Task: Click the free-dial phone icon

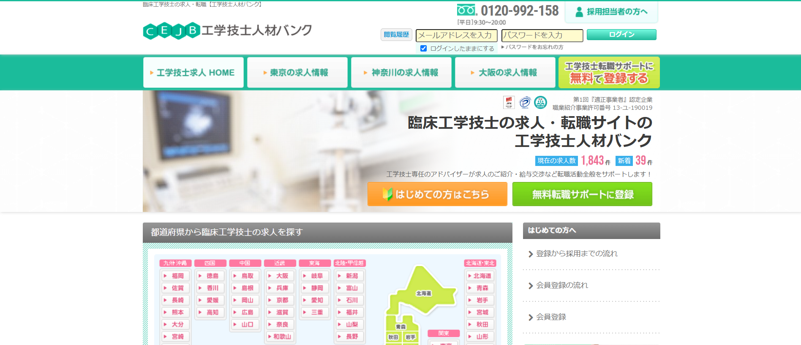Action: (x=467, y=10)
